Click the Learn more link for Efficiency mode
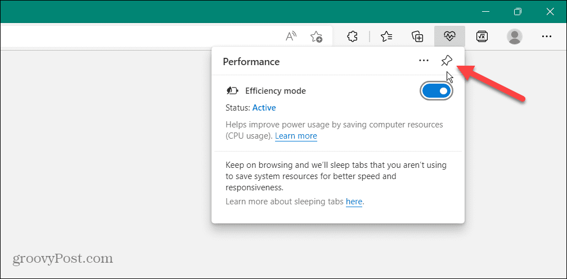567x279 pixels. [x=296, y=136]
